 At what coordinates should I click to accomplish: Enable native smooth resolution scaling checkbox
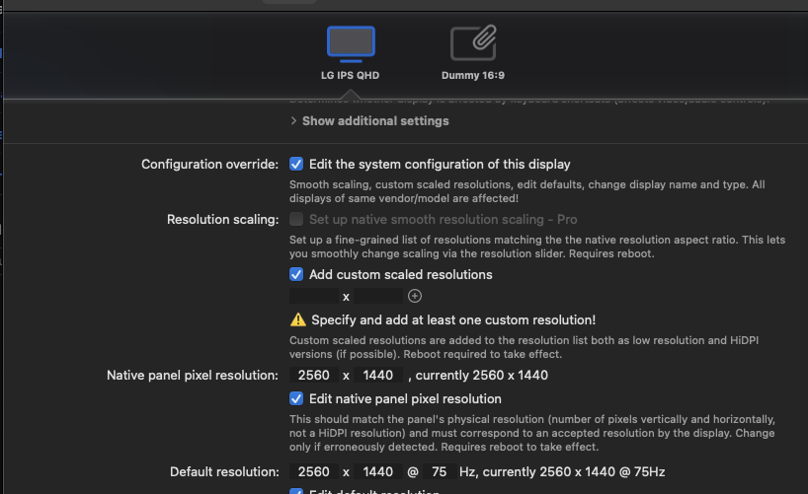[x=296, y=220]
